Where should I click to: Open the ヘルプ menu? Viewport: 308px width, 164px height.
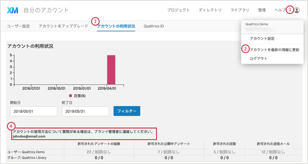coord(280,10)
